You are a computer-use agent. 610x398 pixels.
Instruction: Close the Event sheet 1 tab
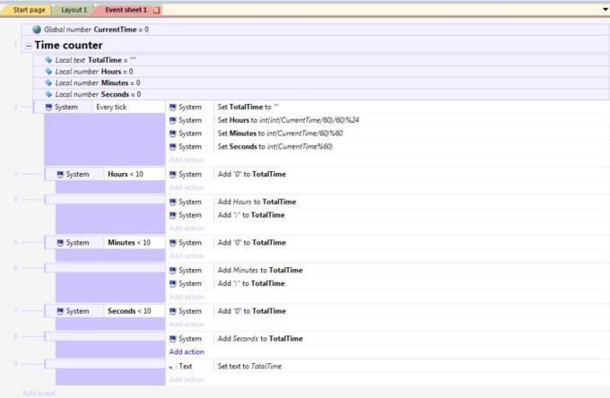[157, 9]
